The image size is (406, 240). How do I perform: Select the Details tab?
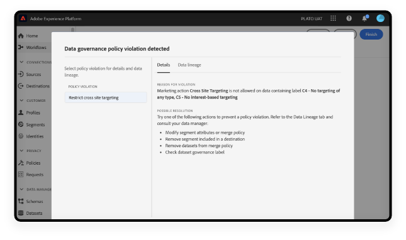point(164,65)
